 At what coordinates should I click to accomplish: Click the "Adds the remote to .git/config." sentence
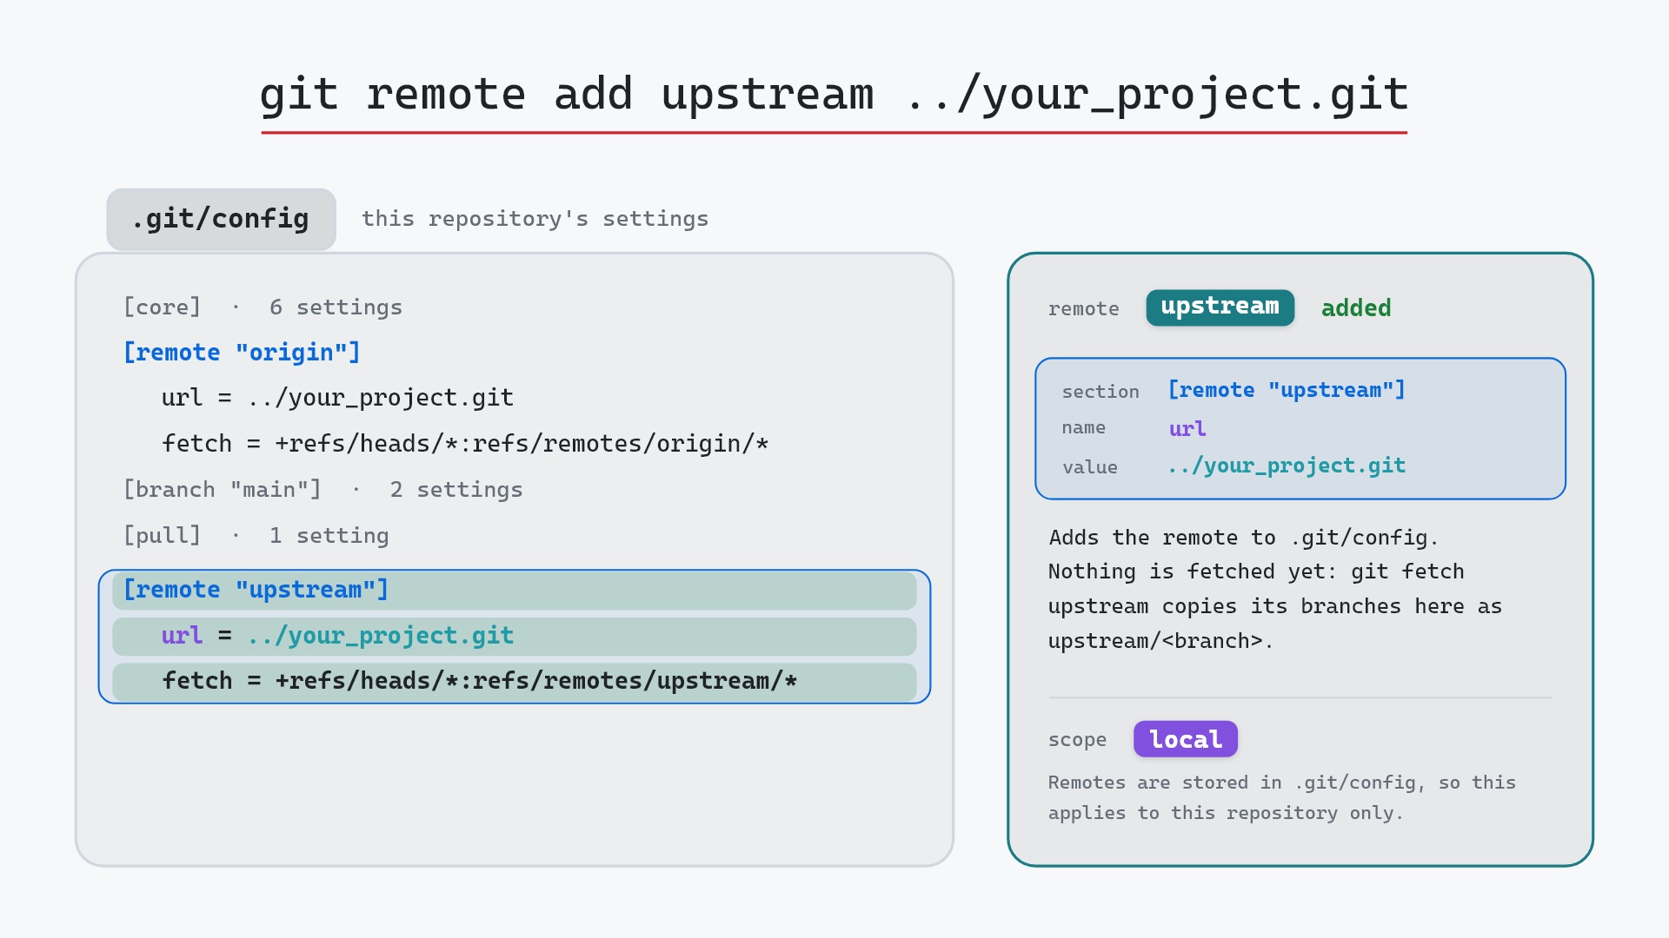1243,538
